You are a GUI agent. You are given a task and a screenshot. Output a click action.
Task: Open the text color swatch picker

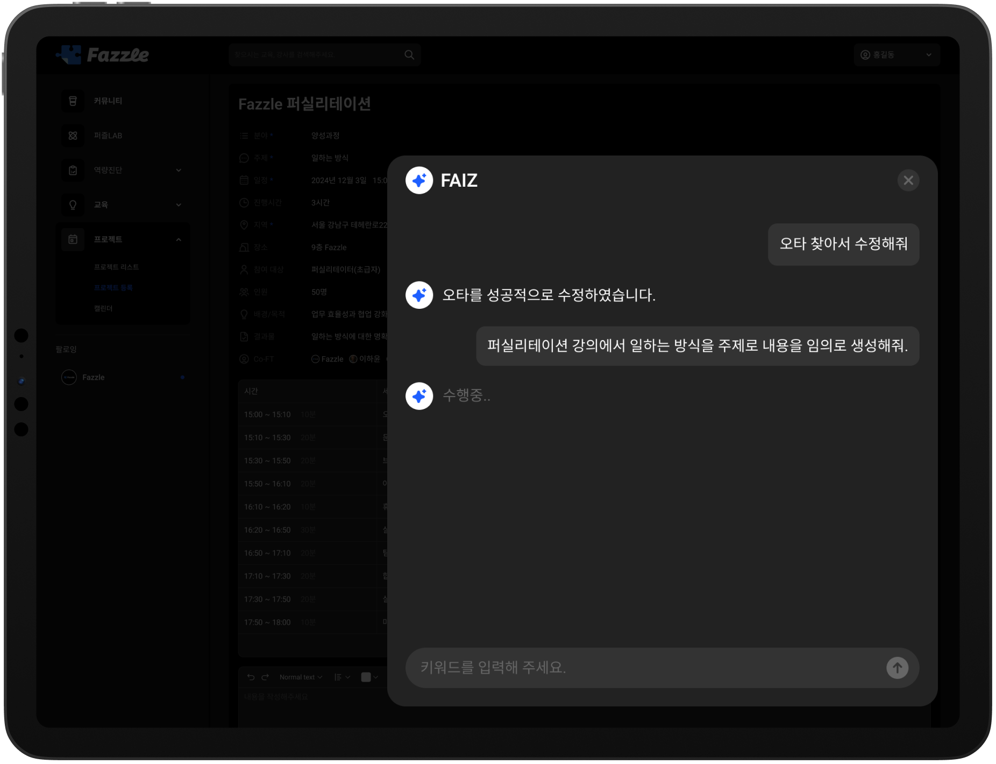369,677
